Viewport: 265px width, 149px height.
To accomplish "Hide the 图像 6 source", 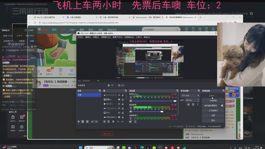I will [119, 100].
